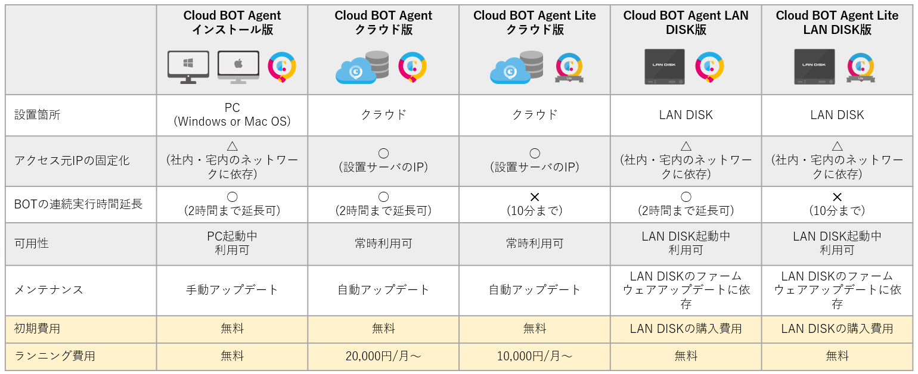Select the "Cloud BOT Agent インストール版" header
918x374 pixels.
tap(232, 23)
